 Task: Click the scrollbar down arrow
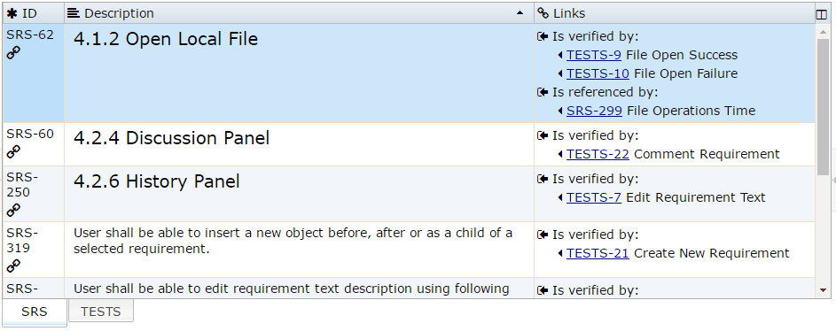[823, 290]
